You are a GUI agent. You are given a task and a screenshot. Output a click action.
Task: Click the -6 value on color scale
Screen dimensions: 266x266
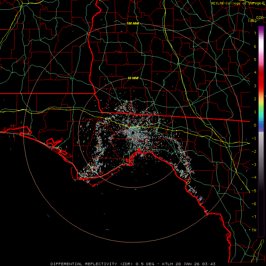254,204
